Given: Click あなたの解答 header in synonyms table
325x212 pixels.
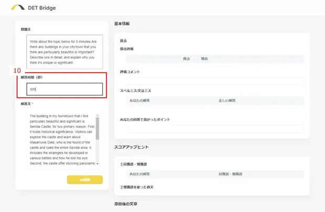Looking at the screenshot, I should click(139, 174).
